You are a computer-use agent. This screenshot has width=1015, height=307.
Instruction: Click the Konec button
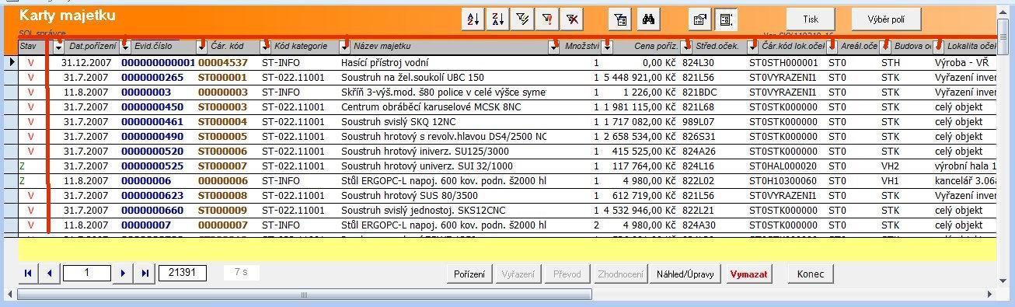(810, 274)
